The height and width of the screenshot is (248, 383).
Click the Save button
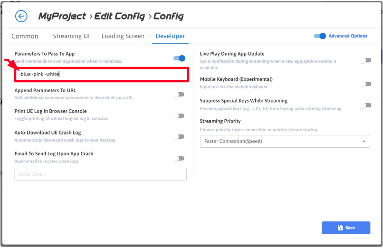pyautogui.click(x=345, y=228)
